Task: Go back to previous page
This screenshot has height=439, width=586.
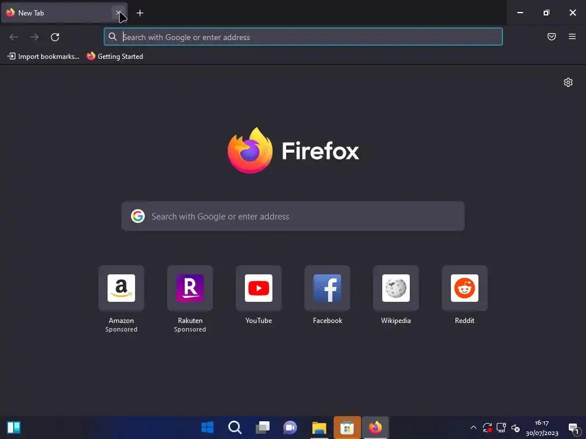Action: (14, 37)
